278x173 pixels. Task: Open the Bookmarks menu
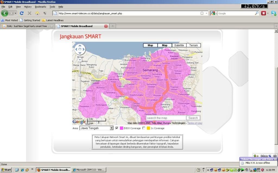pyautogui.click(x=40, y=7)
